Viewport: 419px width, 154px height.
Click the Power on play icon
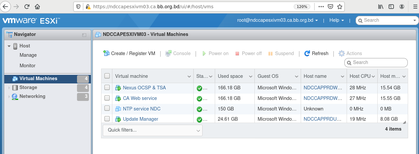(x=204, y=53)
